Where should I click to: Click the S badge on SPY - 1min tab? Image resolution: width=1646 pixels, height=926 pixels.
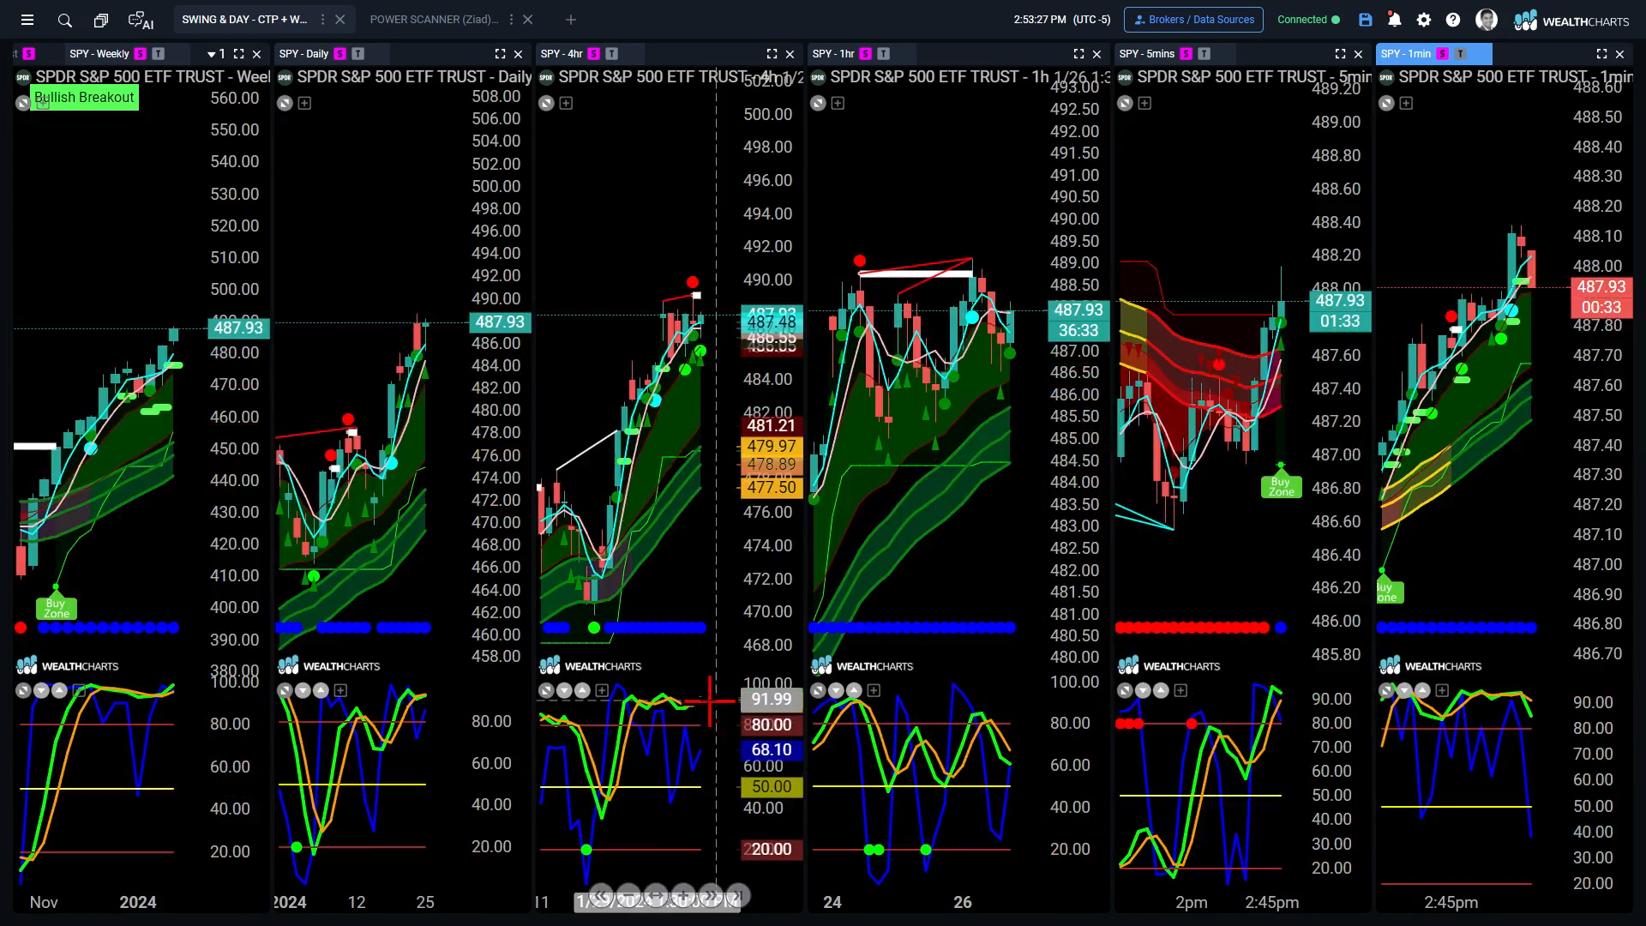(1443, 53)
